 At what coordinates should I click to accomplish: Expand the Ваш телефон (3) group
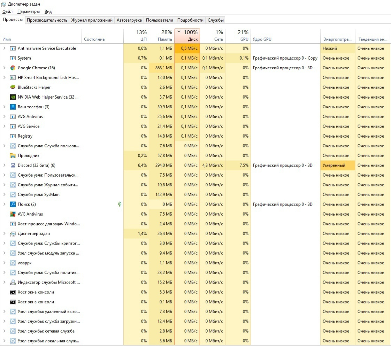pos(4,107)
